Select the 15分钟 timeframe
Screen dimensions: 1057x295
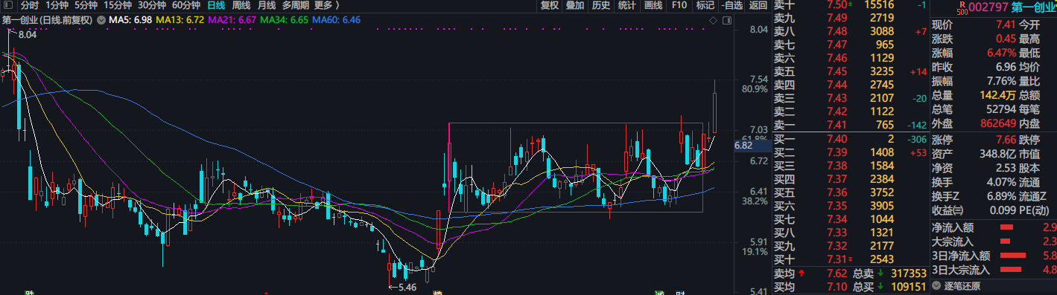(x=118, y=5)
